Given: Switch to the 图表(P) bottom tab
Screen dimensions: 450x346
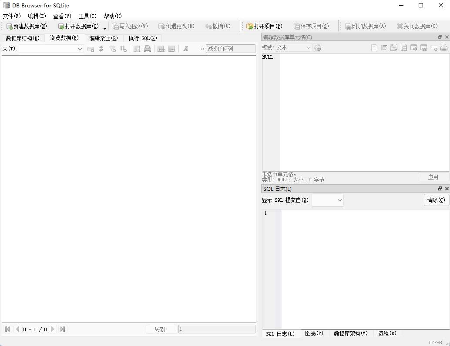Looking at the screenshot, I should click(314, 333).
